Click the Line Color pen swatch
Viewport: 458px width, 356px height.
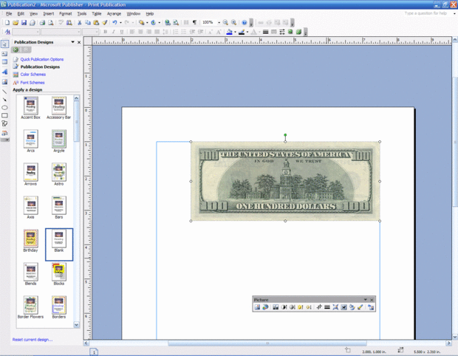tap(242, 32)
